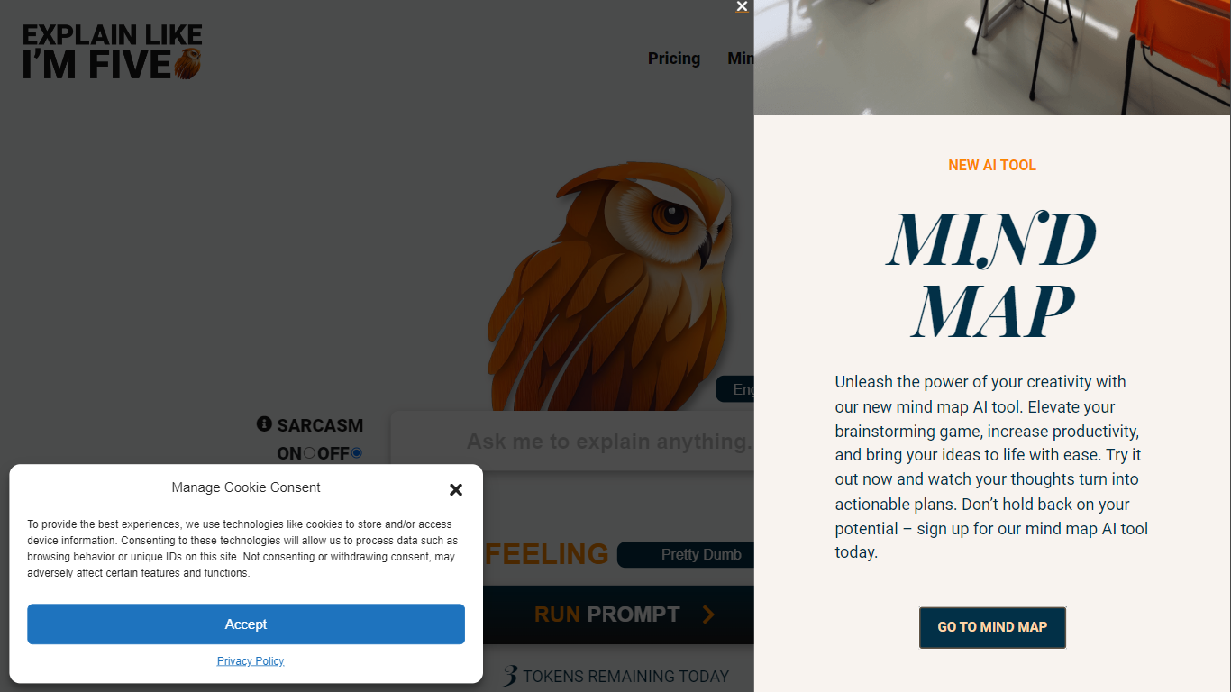Image resolution: width=1231 pixels, height=692 pixels.
Task: Dismiss the cookie consent dialog
Action: coord(456,490)
